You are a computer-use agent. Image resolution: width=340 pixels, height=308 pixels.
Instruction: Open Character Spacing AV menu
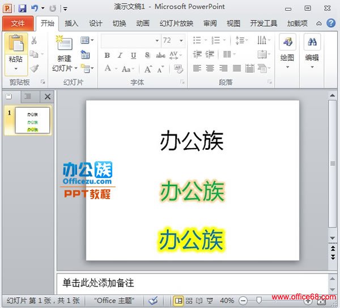coord(176,56)
